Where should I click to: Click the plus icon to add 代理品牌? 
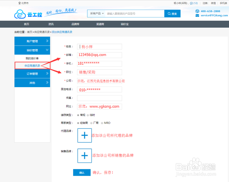pos(84,135)
